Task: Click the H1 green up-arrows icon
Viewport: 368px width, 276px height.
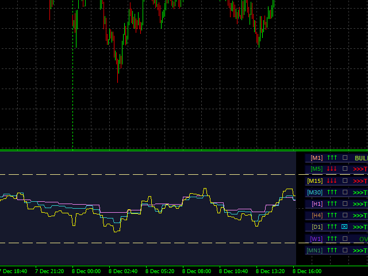Action: pos(332,204)
